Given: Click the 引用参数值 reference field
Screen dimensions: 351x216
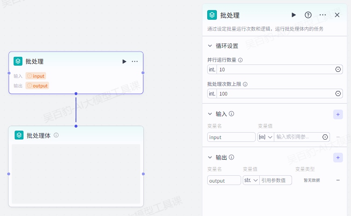Looking at the screenshot, I should (275, 180).
